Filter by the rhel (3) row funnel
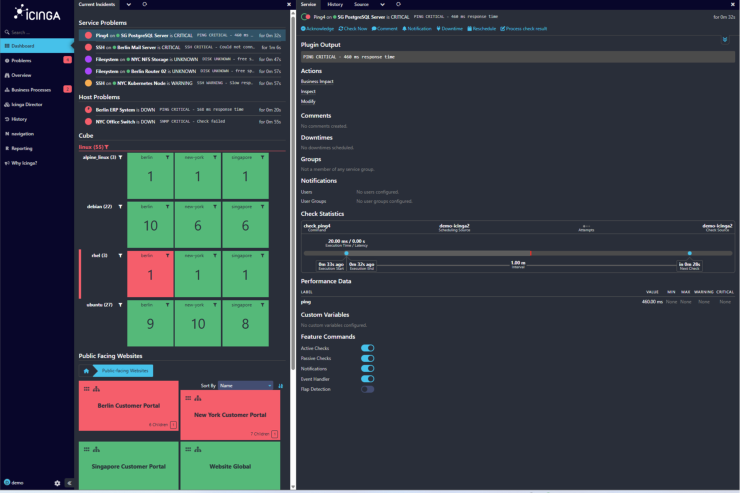This screenshot has height=493, width=740. [120, 255]
